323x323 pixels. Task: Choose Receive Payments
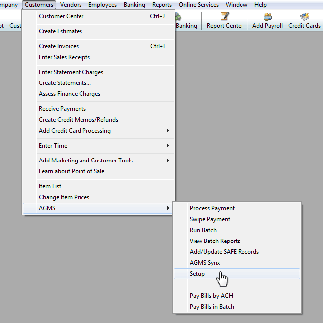click(x=99, y=109)
